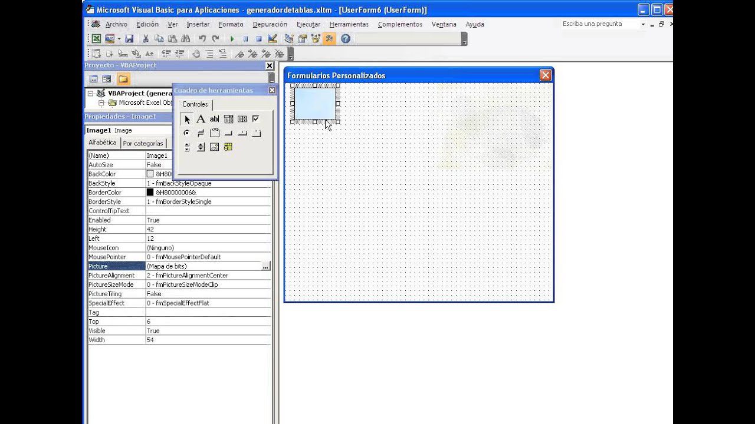Open the Properties Window icon

[302, 39]
